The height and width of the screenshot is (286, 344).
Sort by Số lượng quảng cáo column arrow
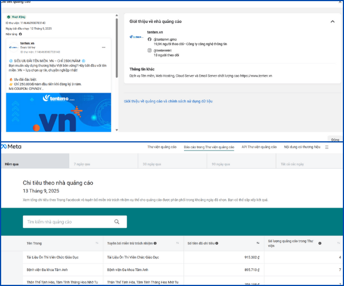[338, 243]
